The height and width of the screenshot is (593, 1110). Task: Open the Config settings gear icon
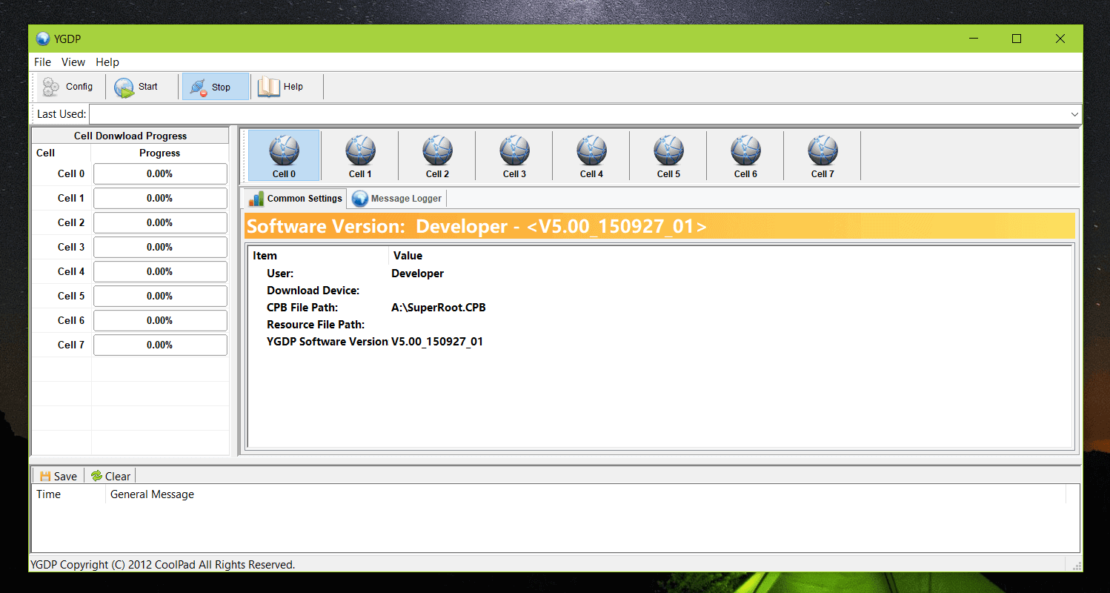[51, 87]
